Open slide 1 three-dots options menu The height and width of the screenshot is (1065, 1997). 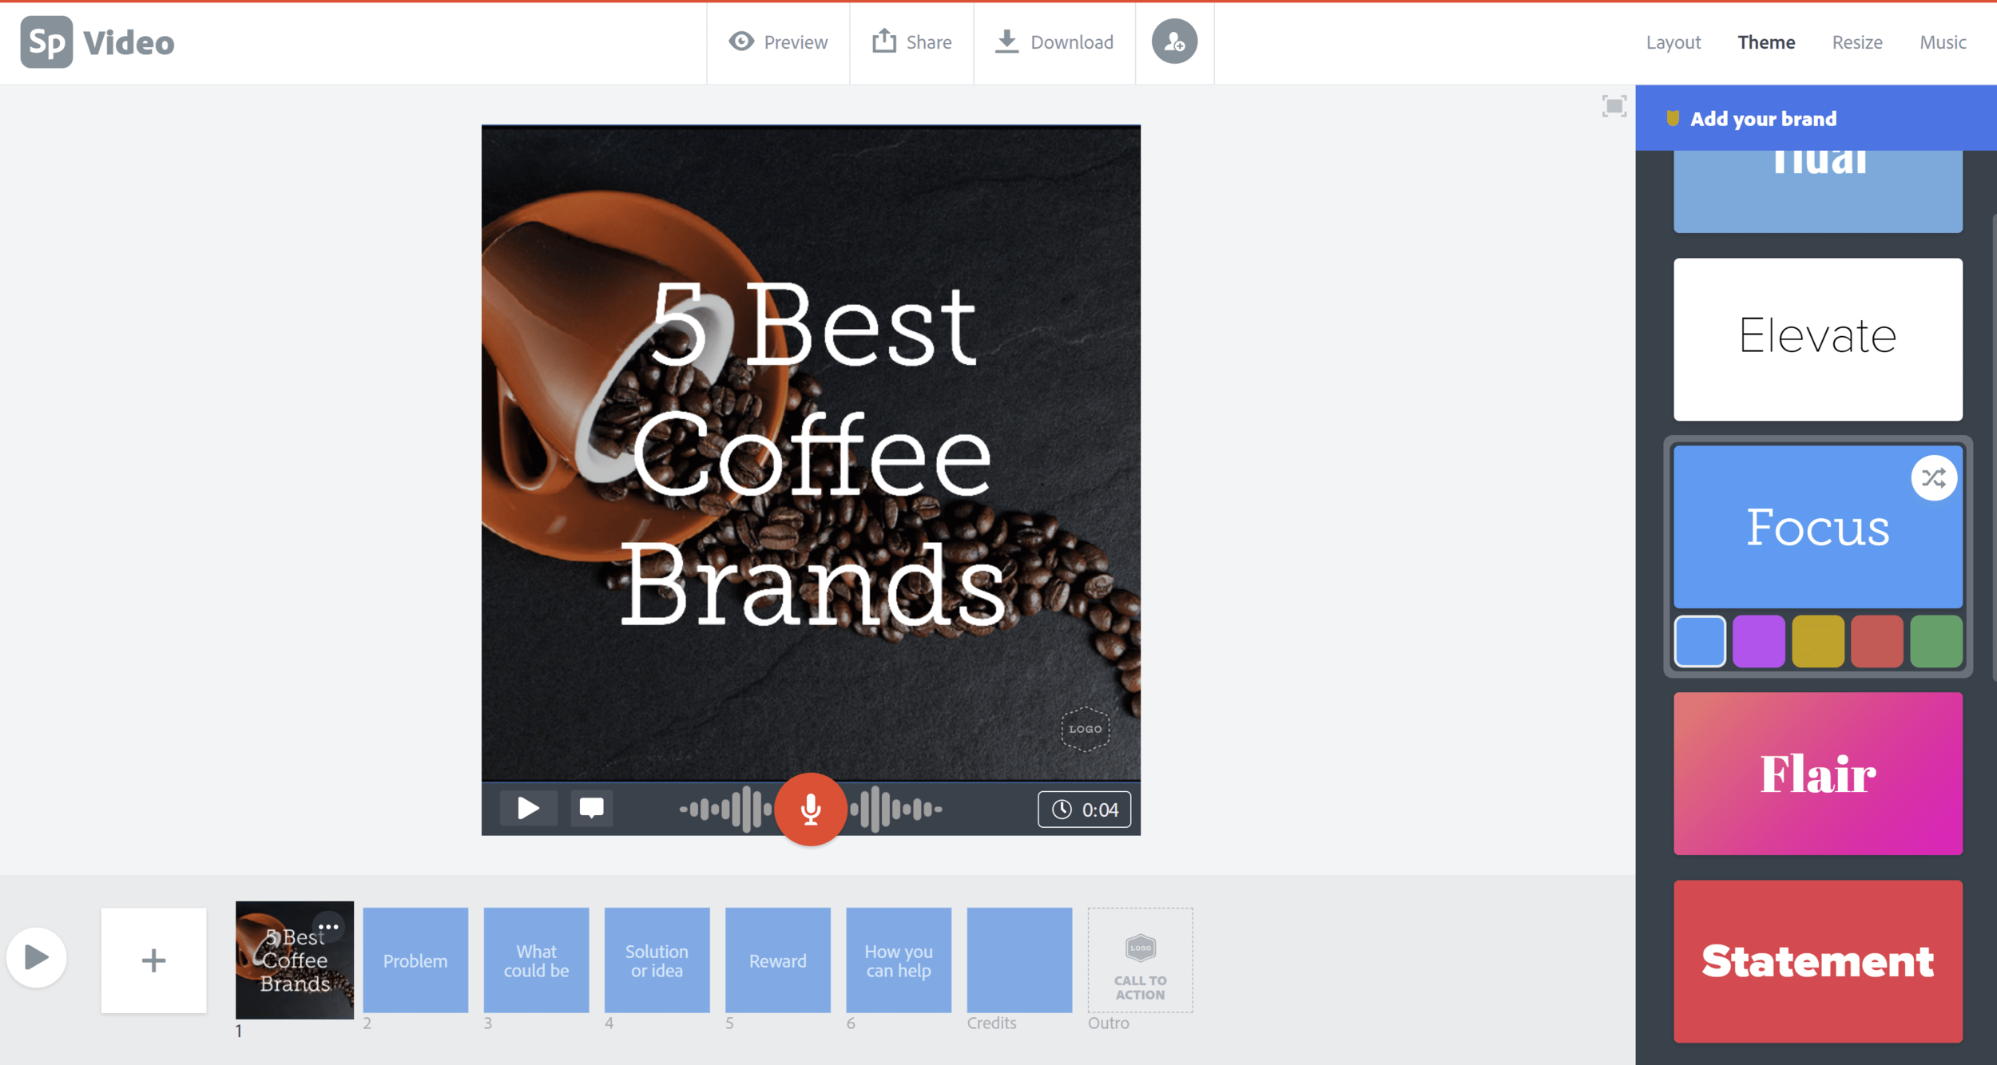tap(328, 927)
